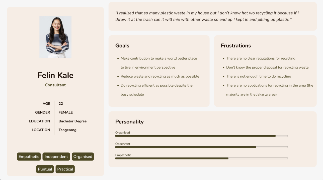Click the FEMALE gender value

click(x=66, y=112)
